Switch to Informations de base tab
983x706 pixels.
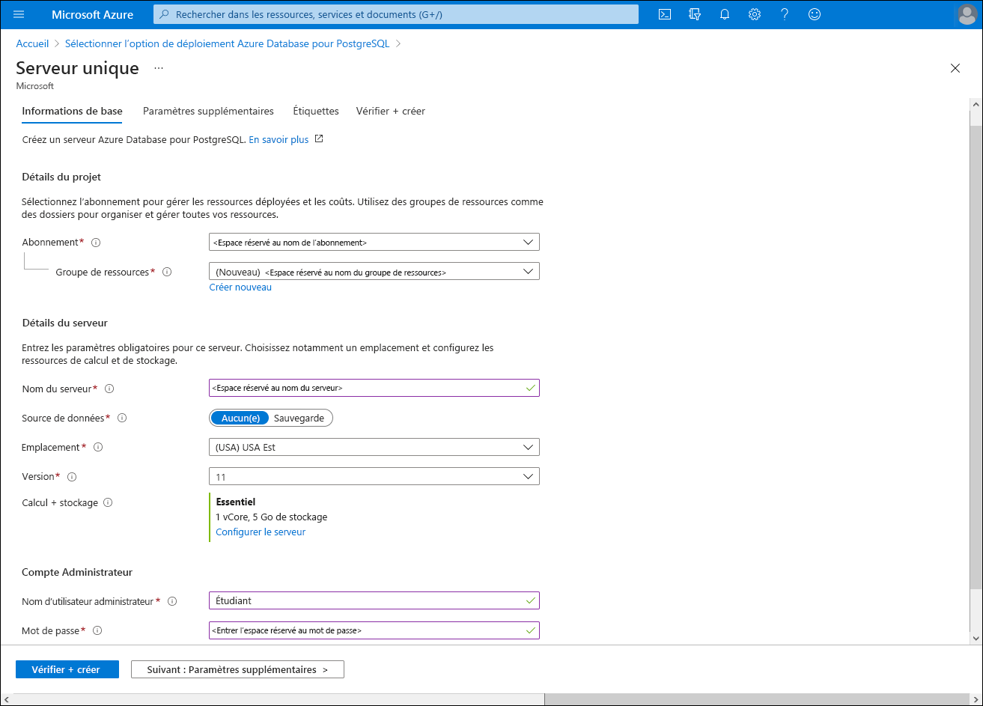click(x=72, y=111)
